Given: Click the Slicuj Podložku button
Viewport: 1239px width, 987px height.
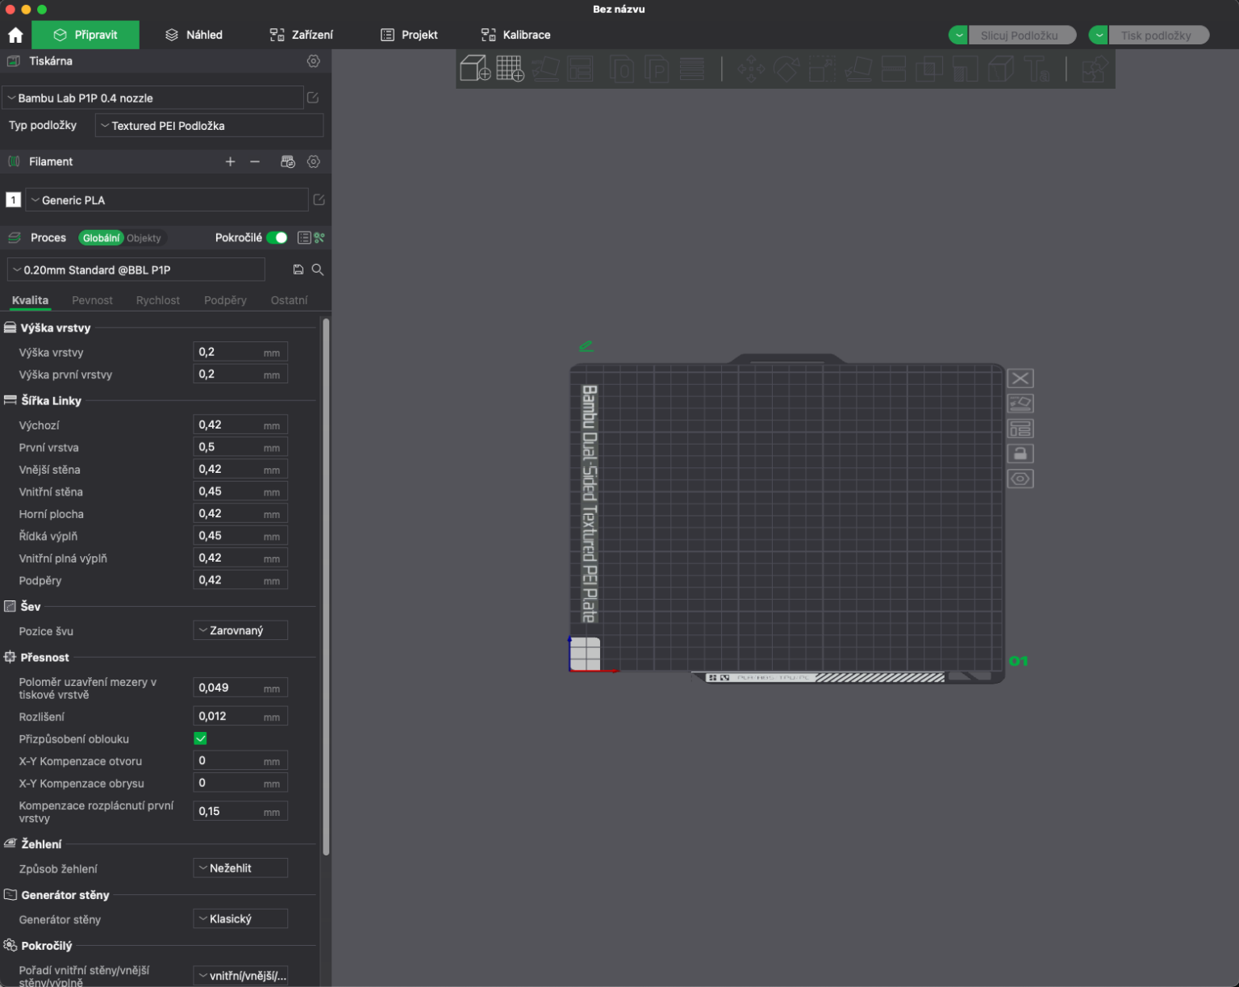Looking at the screenshot, I should click(1023, 35).
